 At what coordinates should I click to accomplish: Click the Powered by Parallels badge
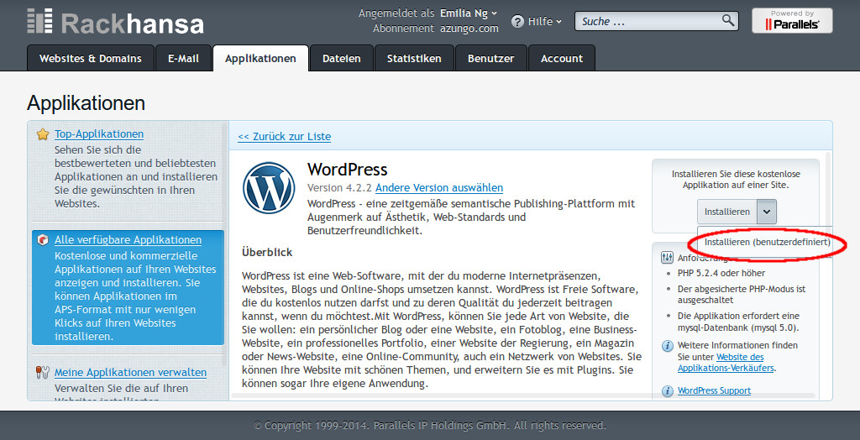792,20
